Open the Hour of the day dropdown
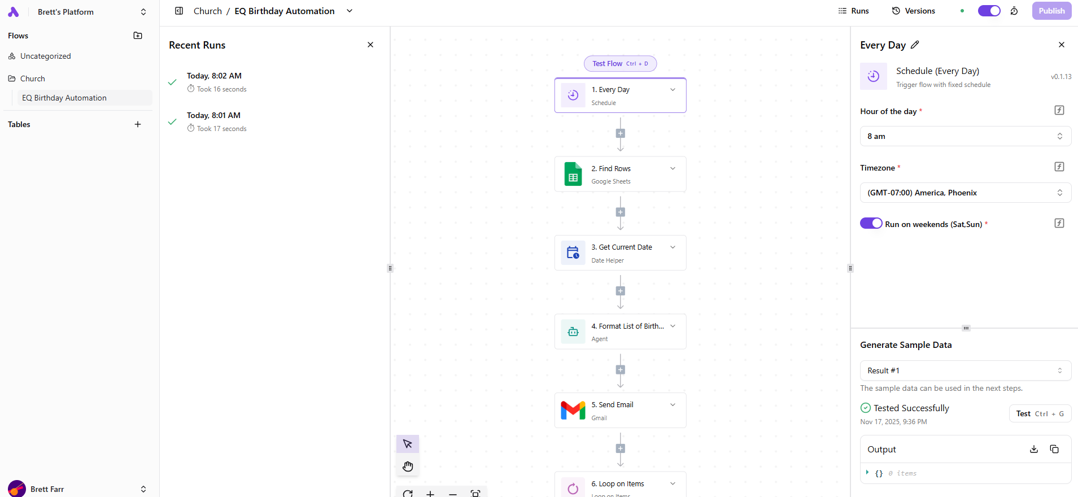Viewport: 1078px width, 497px height. coord(965,136)
